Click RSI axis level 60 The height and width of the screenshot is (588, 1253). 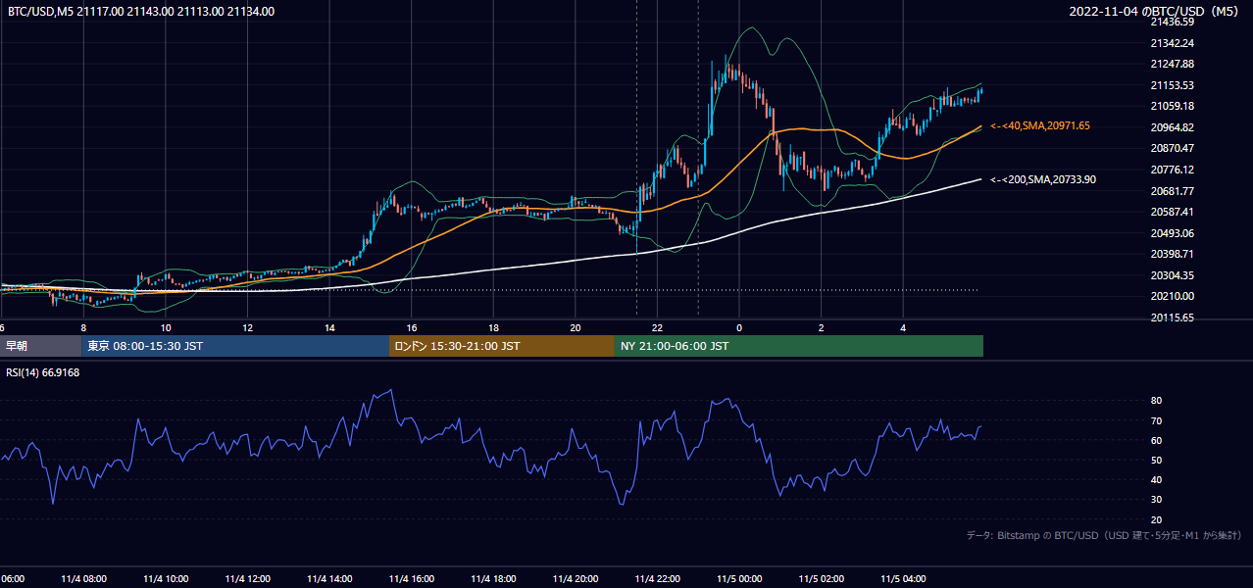point(1157,440)
